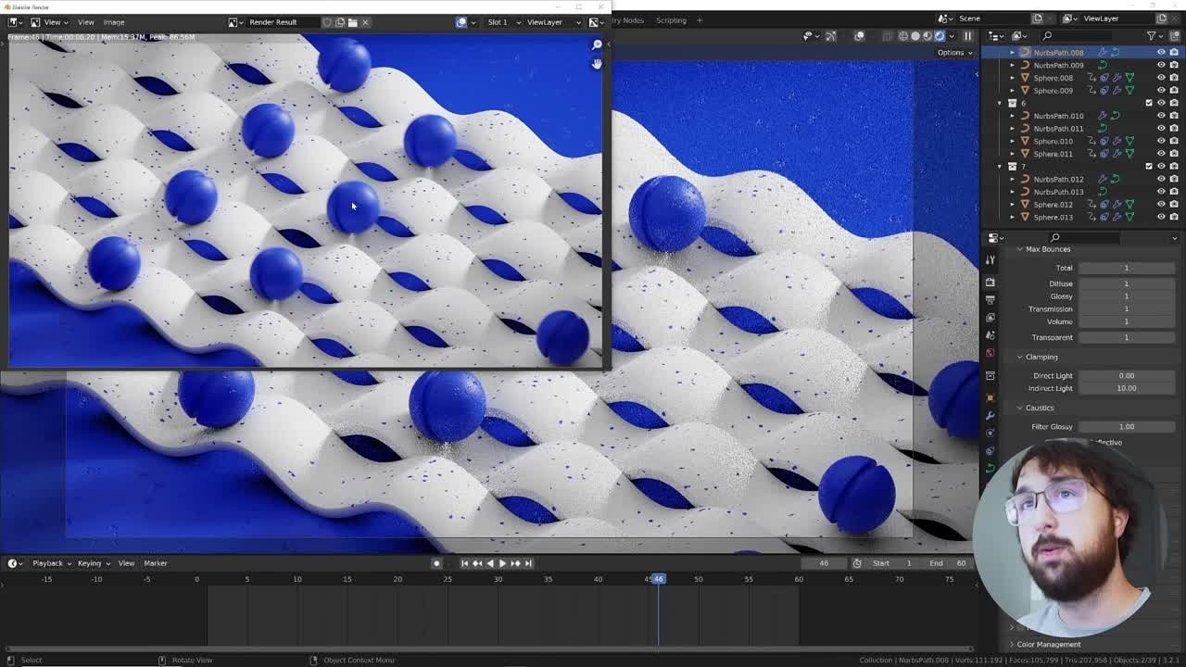This screenshot has height=667, width=1186.
Task: Play the animation forward
Action: 503,563
